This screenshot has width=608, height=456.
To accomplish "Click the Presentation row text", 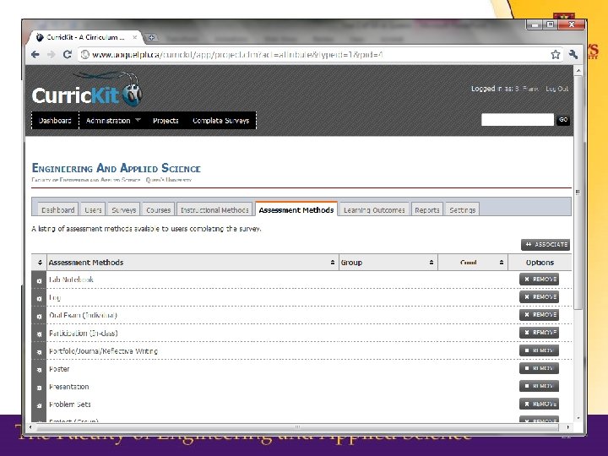I will pos(68,387).
